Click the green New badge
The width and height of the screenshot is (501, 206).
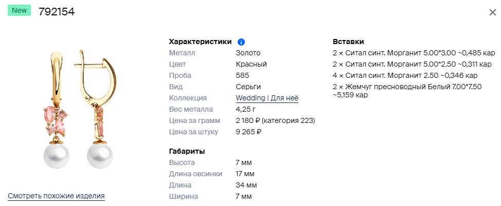pyautogui.click(x=20, y=11)
